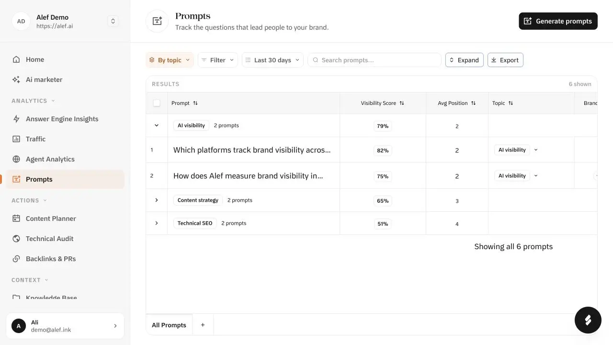Click the Agent Analytics globe icon
613x345 pixels.
pos(16,159)
